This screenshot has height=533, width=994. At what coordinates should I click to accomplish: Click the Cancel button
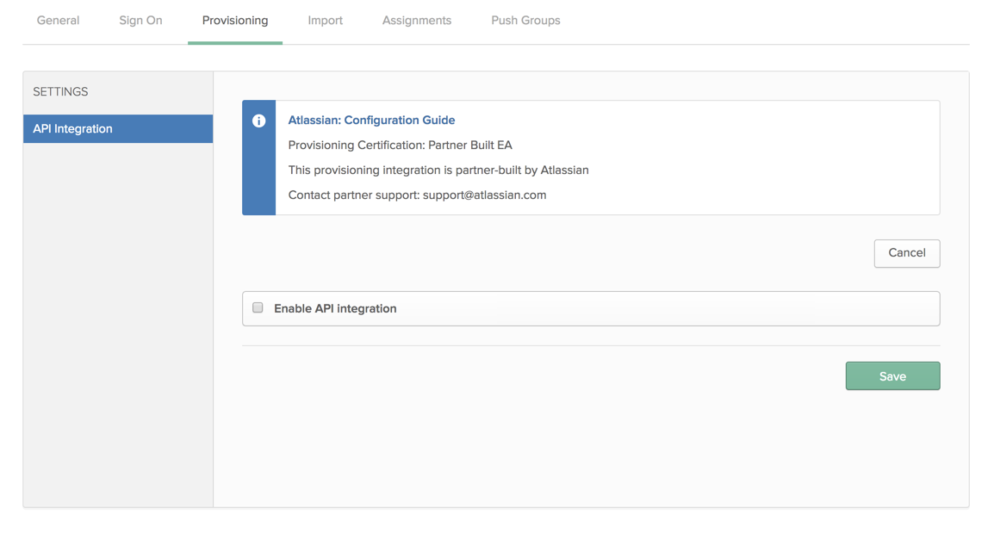906,253
